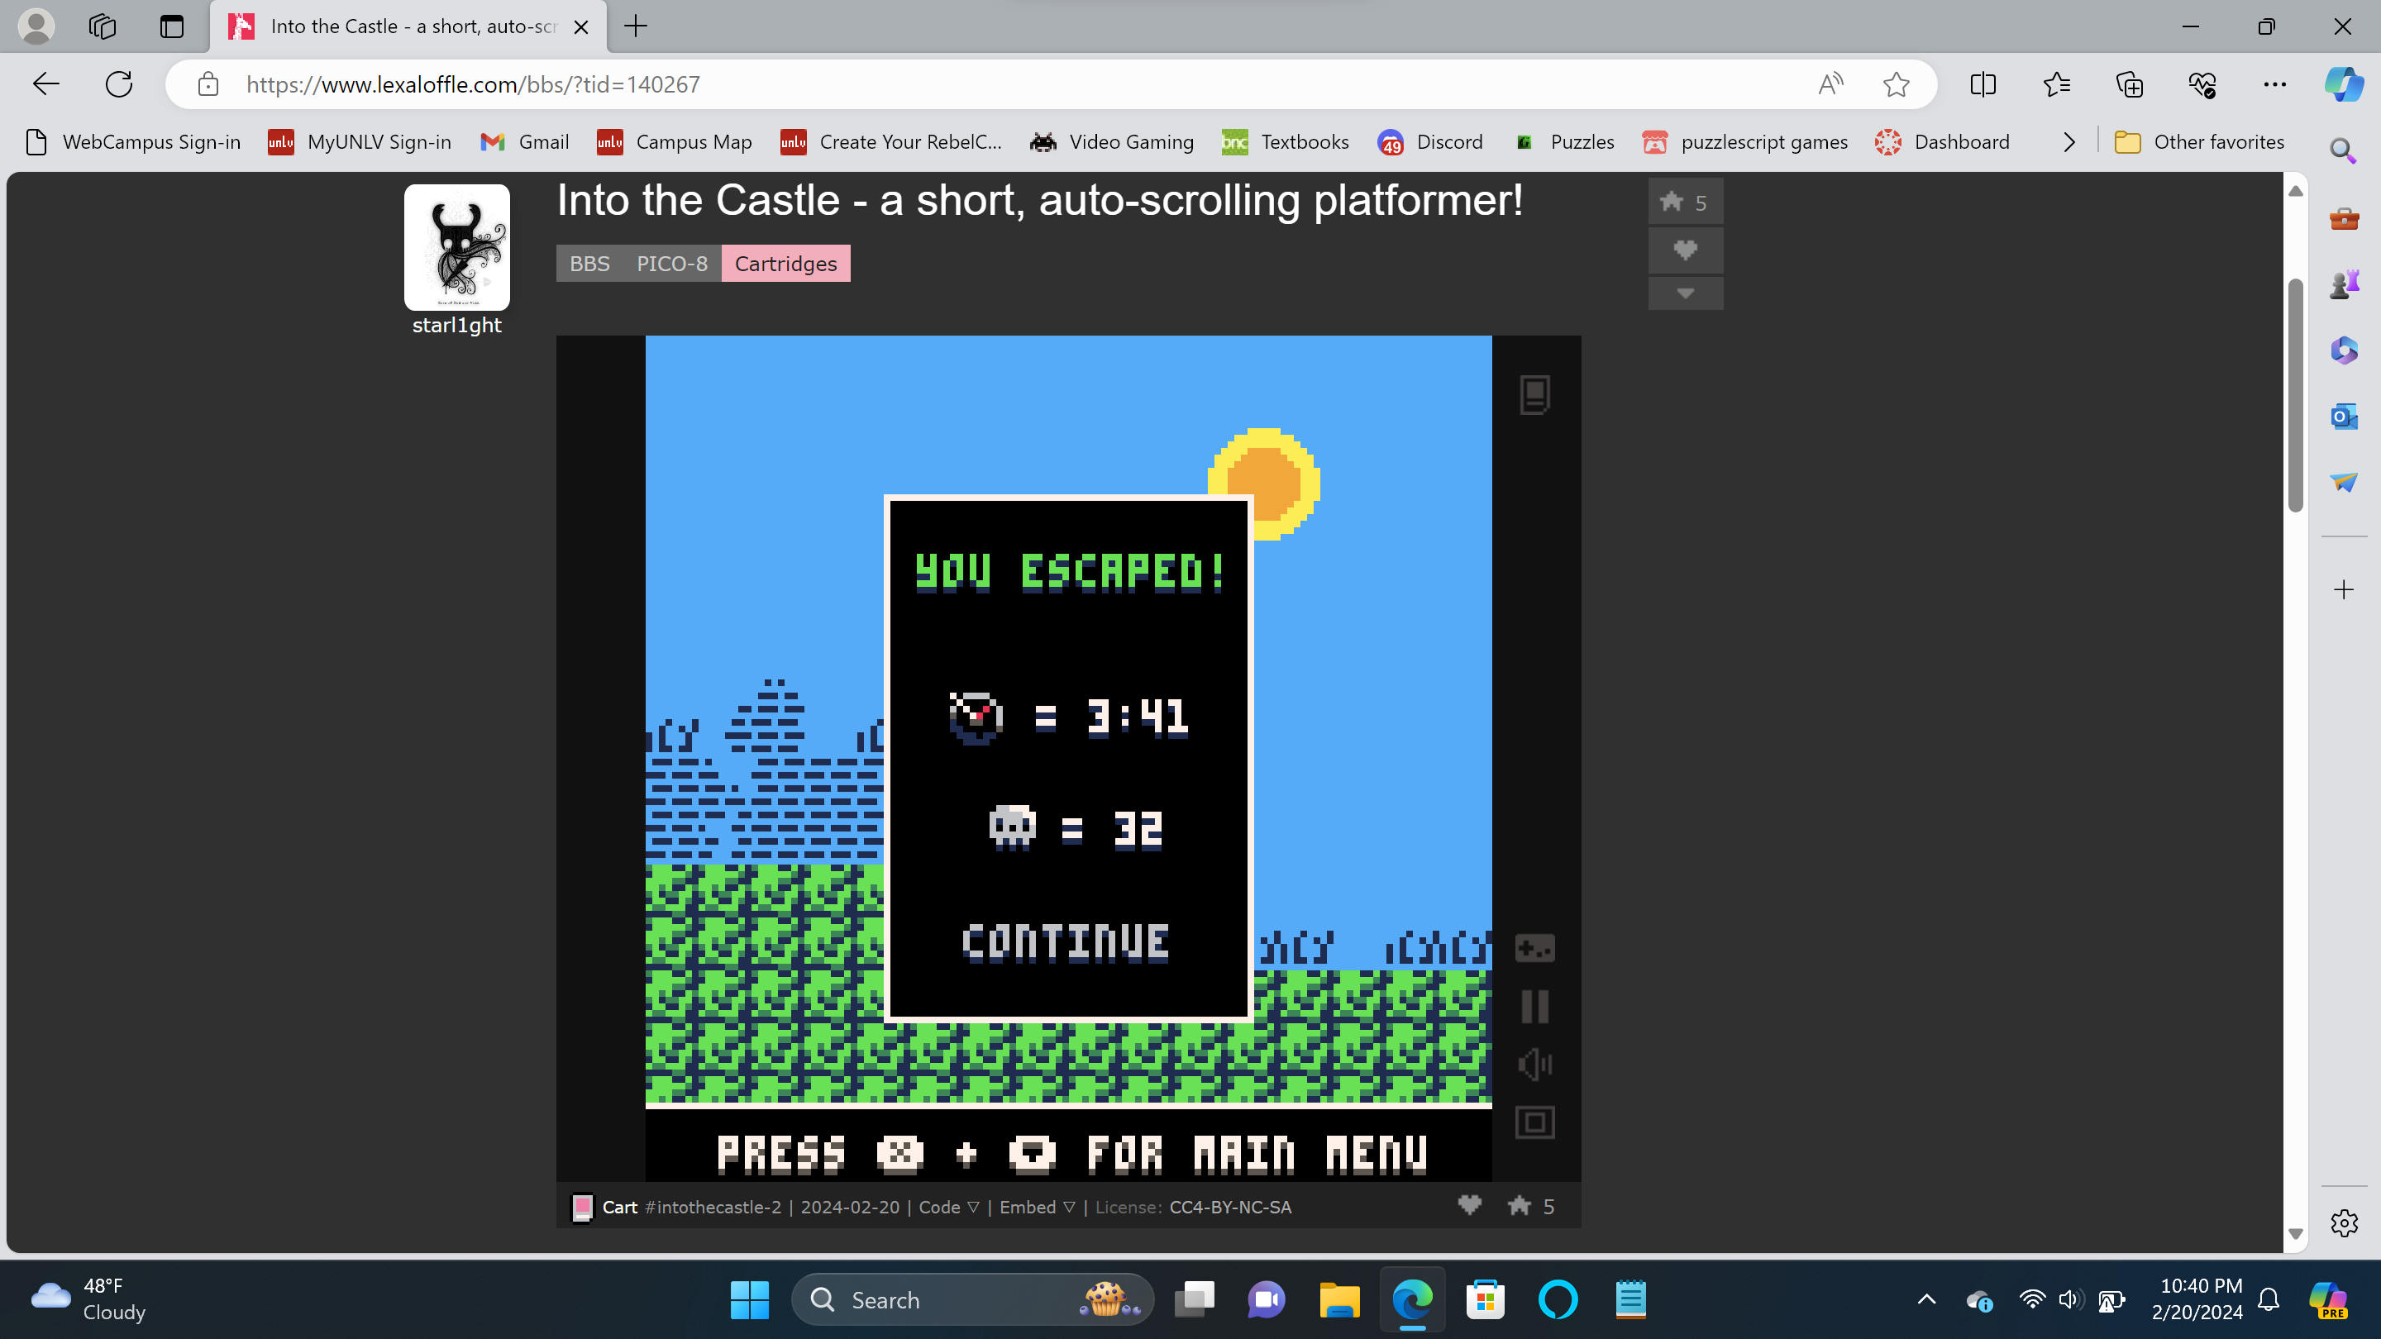Close the Into the Castle tab
This screenshot has width=2381, height=1339.
581,26
